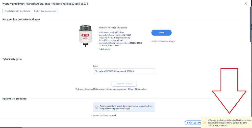Click the Tytuł i kategoria section heading

[x=12, y=59]
